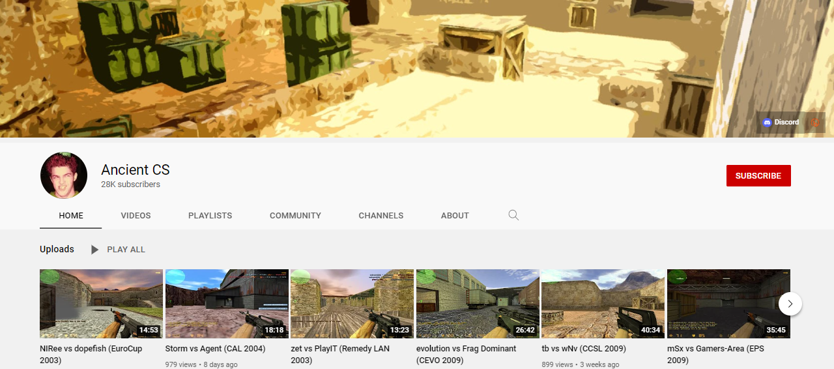Image resolution: width=834 pixels, height=369 pixels.
Task: Click title 'tb vs wNv (CCSL 2009)'
Action: (584, 349)
